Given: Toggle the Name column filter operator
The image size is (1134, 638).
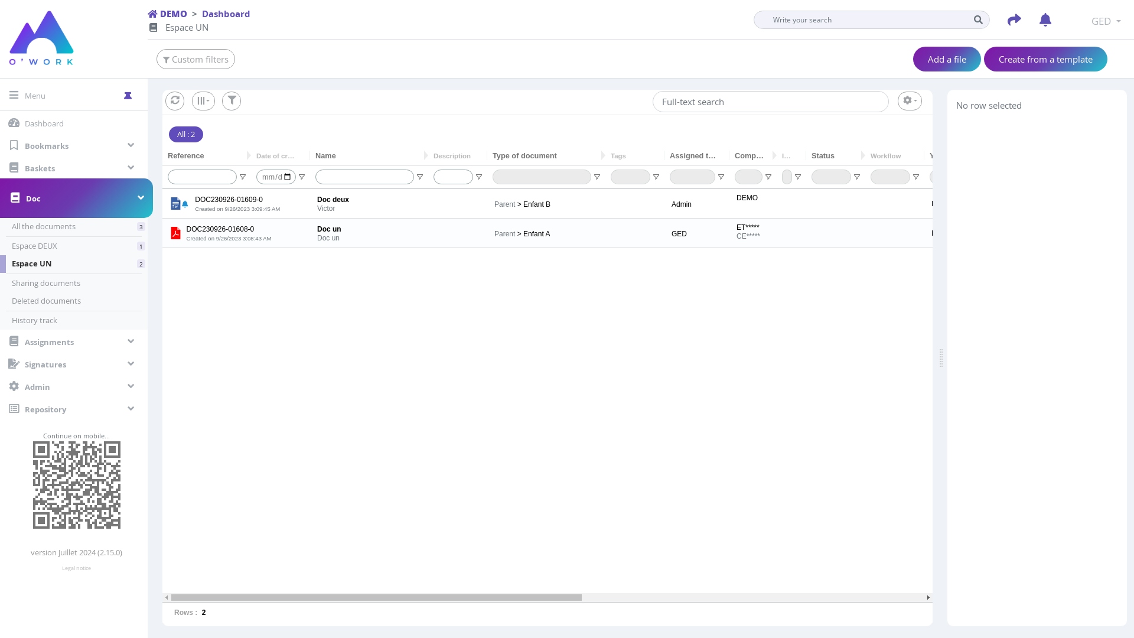Looking at the screenshot, I should pyautogui.click(x=420, y=177).
